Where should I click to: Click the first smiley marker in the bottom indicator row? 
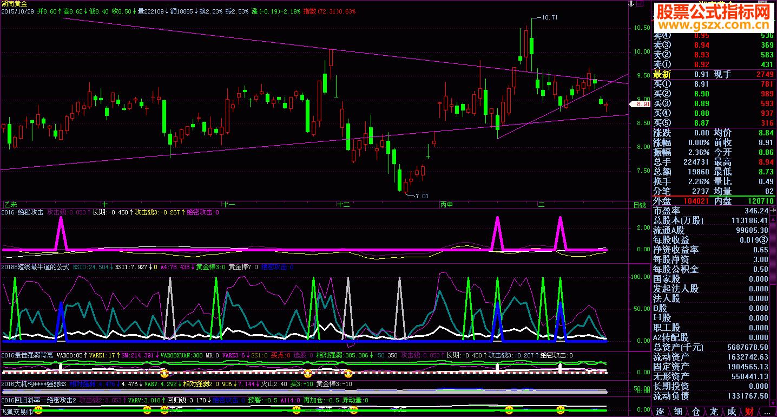tap(38, 411)
